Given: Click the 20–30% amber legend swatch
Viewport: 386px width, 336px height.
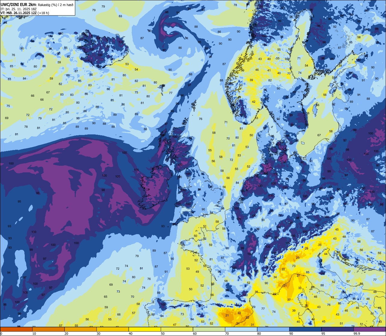Looking at the screenshot, I should 81,329.
